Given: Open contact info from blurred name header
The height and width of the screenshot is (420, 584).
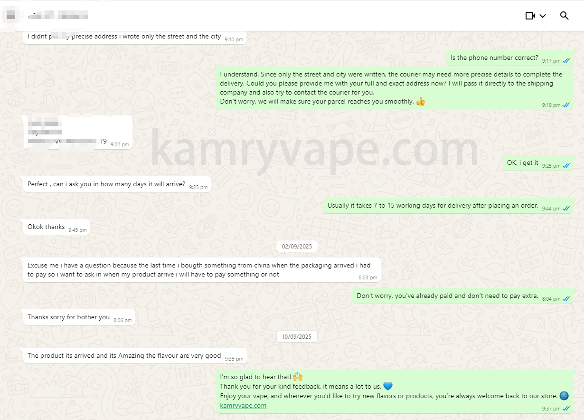Looking at the screenshot, I should point(58,16).
